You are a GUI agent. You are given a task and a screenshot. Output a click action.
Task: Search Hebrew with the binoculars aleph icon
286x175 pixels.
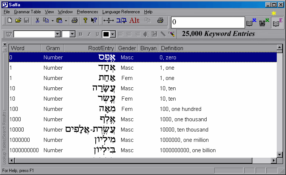point(264,22)
